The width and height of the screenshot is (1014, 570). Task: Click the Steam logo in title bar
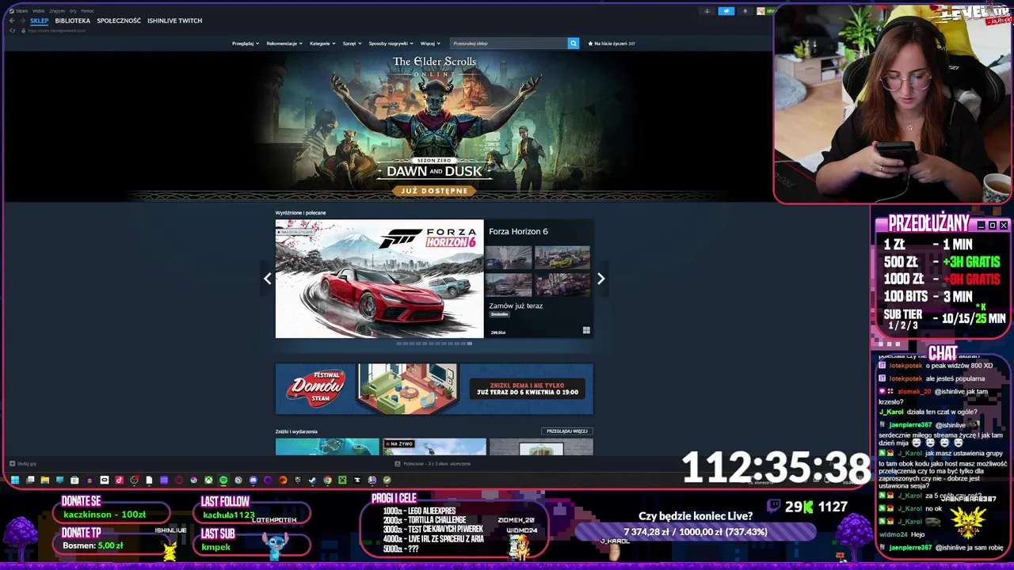(x=12, y=11)
